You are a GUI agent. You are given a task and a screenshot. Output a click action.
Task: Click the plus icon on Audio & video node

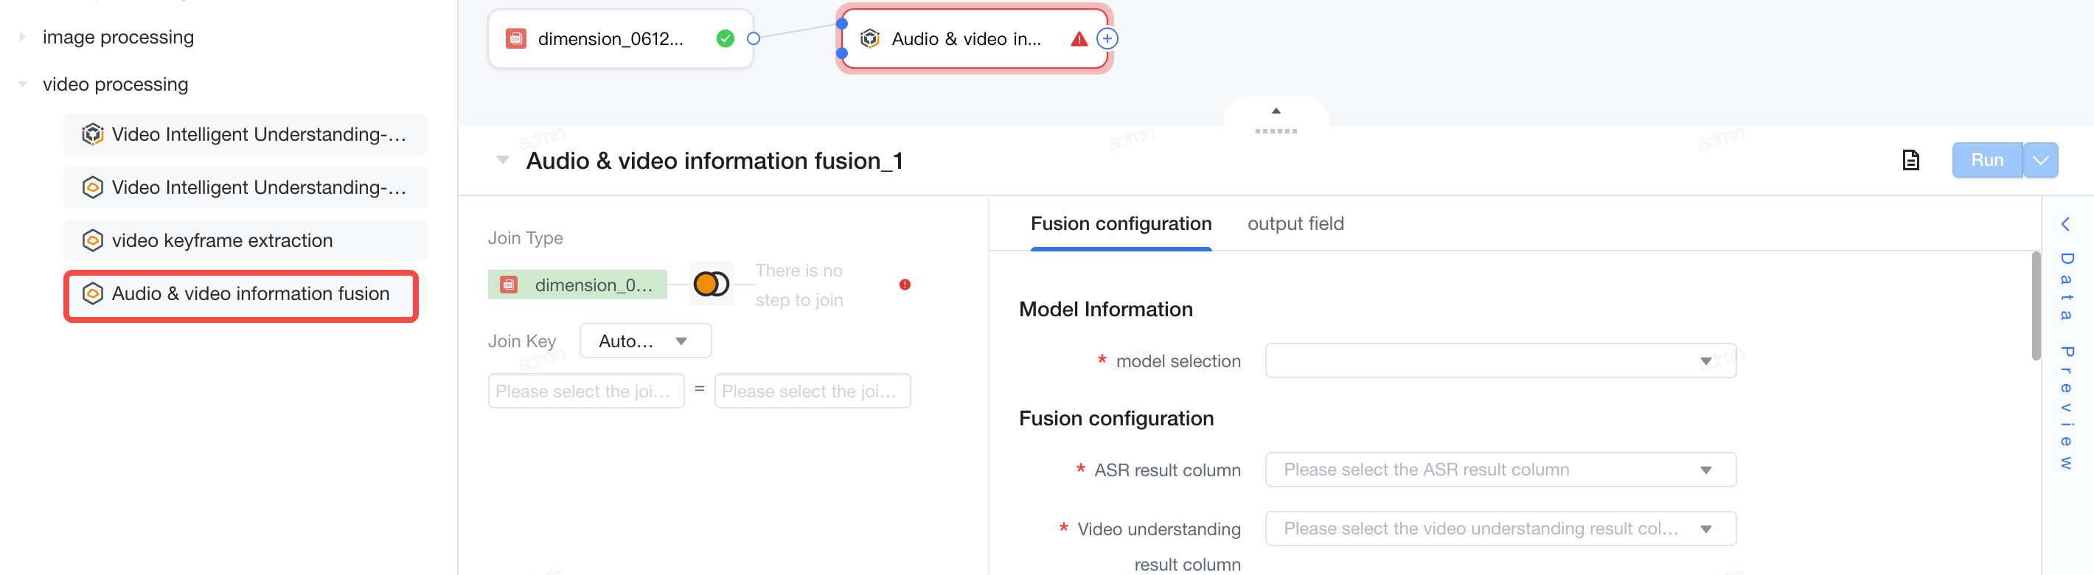(1107, 38)
